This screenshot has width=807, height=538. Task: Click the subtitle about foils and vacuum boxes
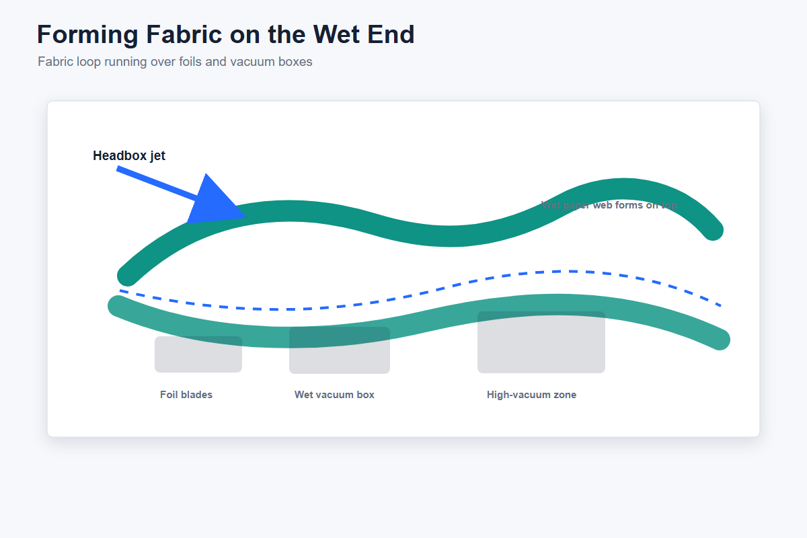point(175,62)
